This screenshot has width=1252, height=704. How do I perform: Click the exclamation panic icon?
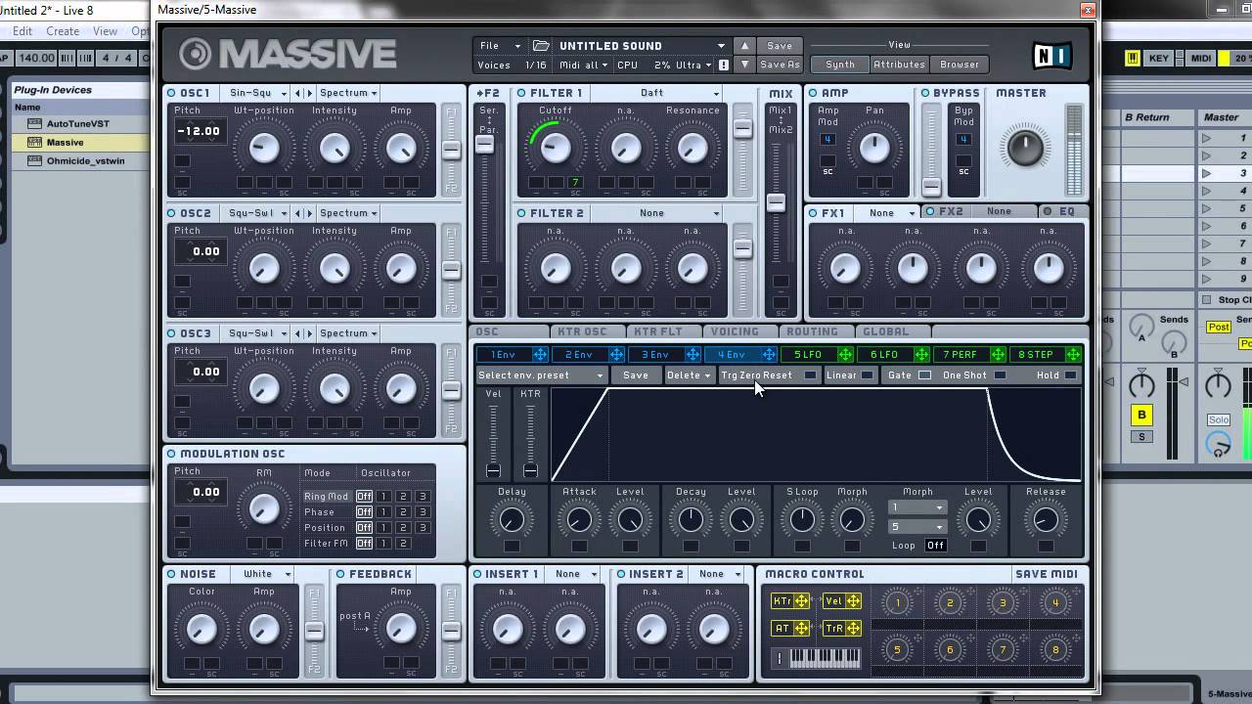click(x=724, y=66)
